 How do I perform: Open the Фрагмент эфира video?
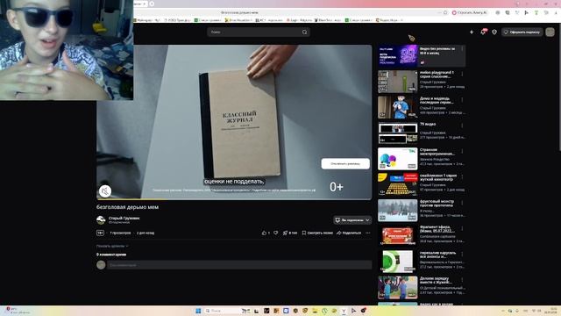[x=397, y=236]
